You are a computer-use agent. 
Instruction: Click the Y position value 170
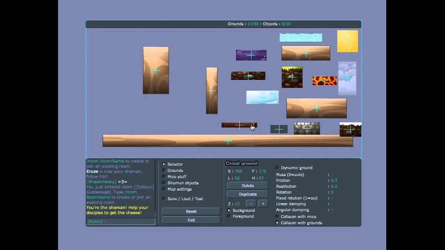pos(262,171)
